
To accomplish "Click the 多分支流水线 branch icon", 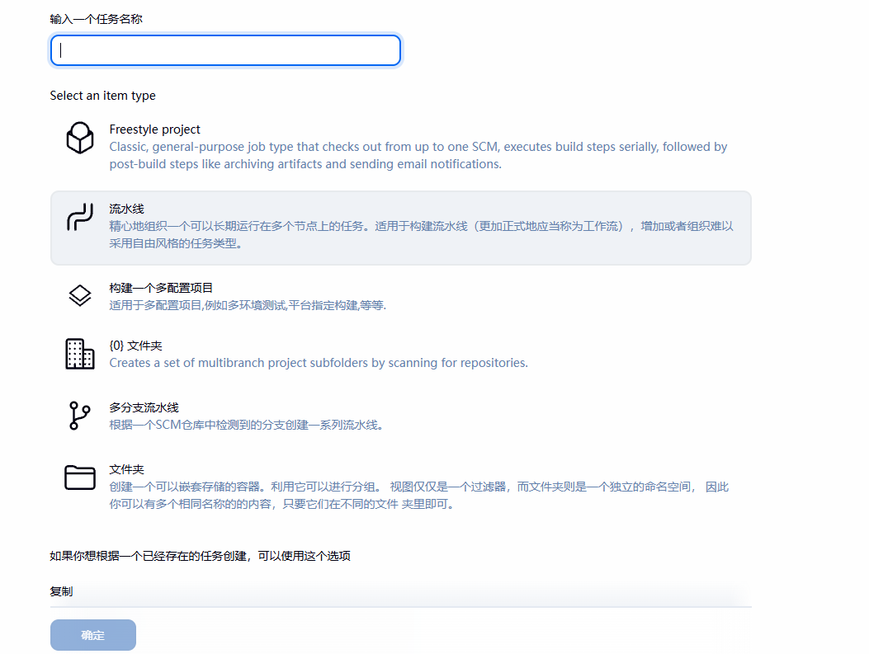I will [80, 416].
